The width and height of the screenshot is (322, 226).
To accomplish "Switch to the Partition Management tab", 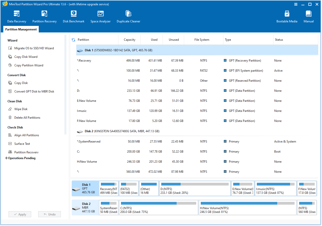I will click(x=21, y=29).
